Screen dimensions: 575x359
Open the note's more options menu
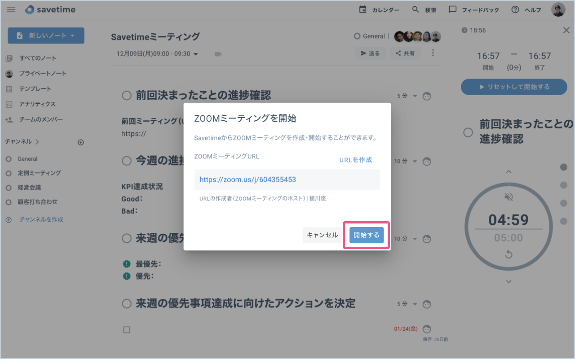coord(433,53)
